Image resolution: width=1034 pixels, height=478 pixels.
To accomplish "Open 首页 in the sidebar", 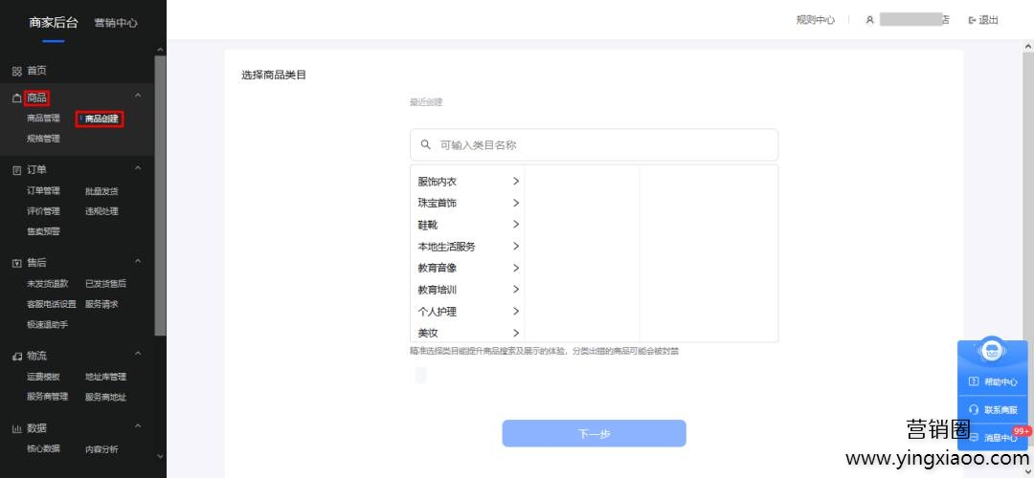I will coord(37,71).
